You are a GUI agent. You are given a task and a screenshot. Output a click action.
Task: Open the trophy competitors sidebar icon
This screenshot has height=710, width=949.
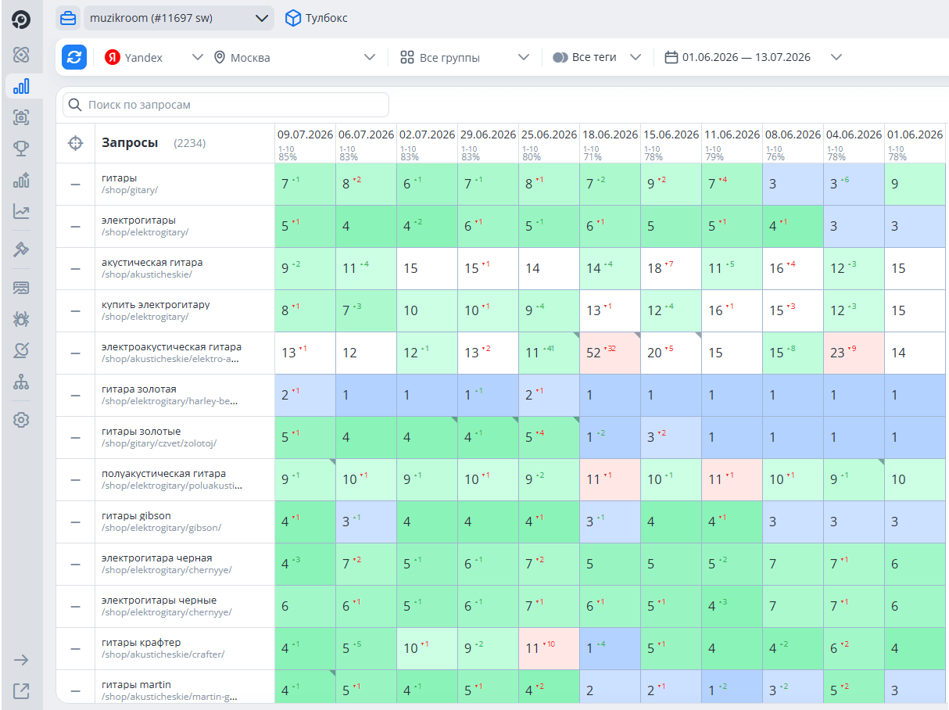[x=21, y=149]
